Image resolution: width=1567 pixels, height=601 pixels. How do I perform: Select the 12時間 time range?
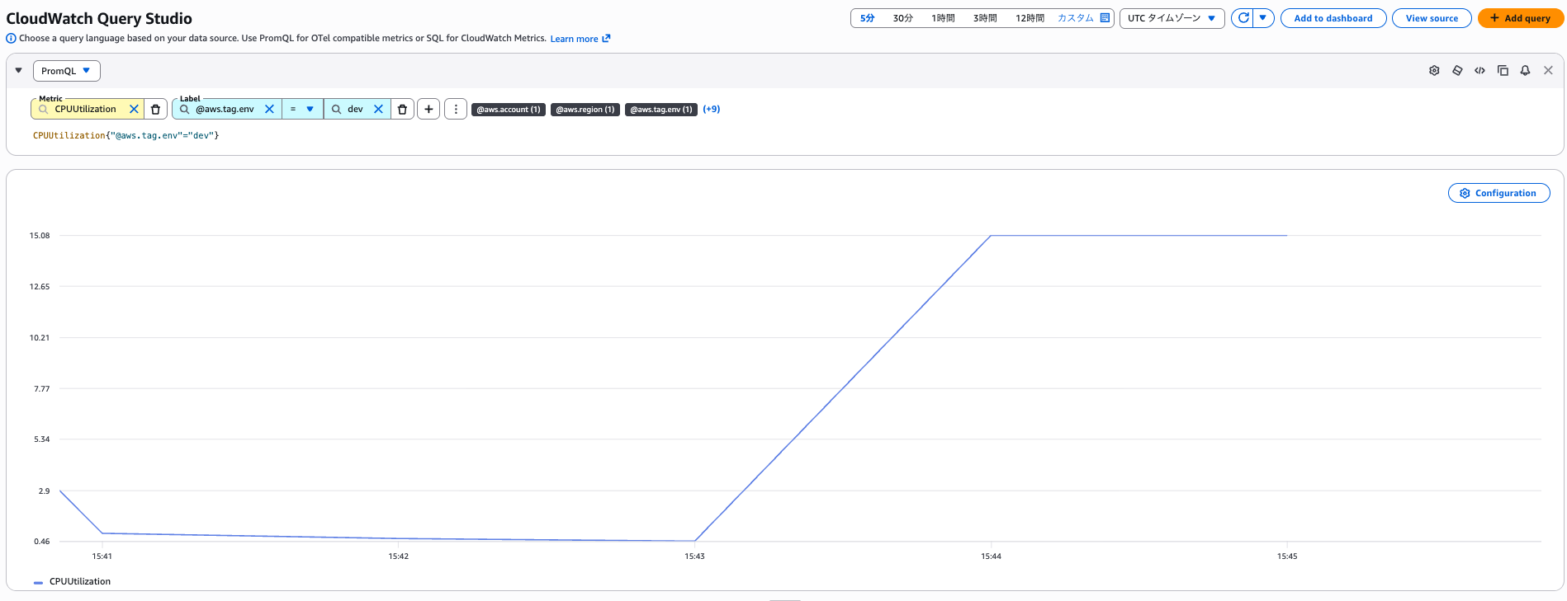click(1030, 18)
